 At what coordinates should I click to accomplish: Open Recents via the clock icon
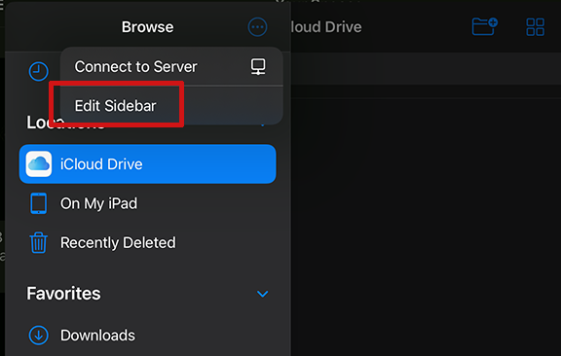(38, 71)
